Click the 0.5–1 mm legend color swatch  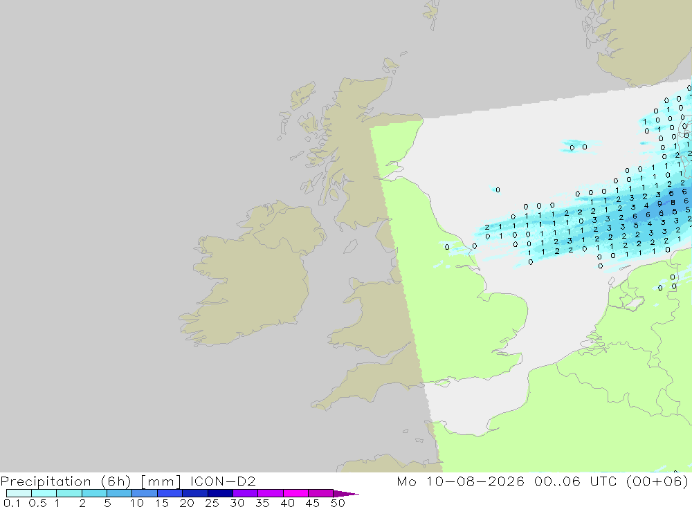click(44, 493)
